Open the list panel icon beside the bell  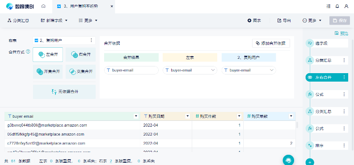coord(329,6)
